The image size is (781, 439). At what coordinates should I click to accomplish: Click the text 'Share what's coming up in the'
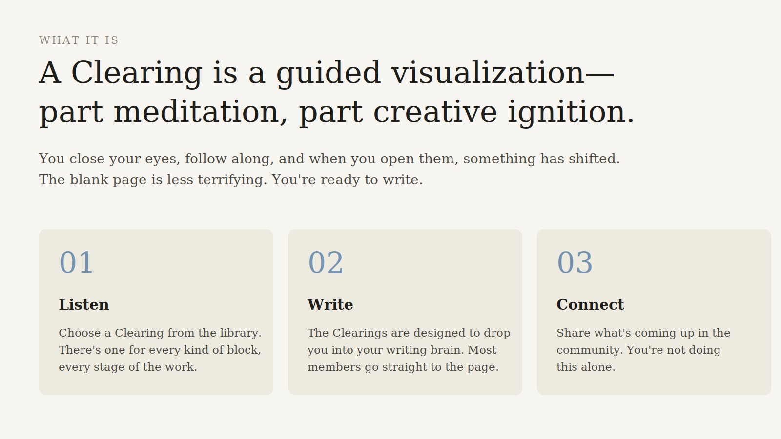point(643,333)
